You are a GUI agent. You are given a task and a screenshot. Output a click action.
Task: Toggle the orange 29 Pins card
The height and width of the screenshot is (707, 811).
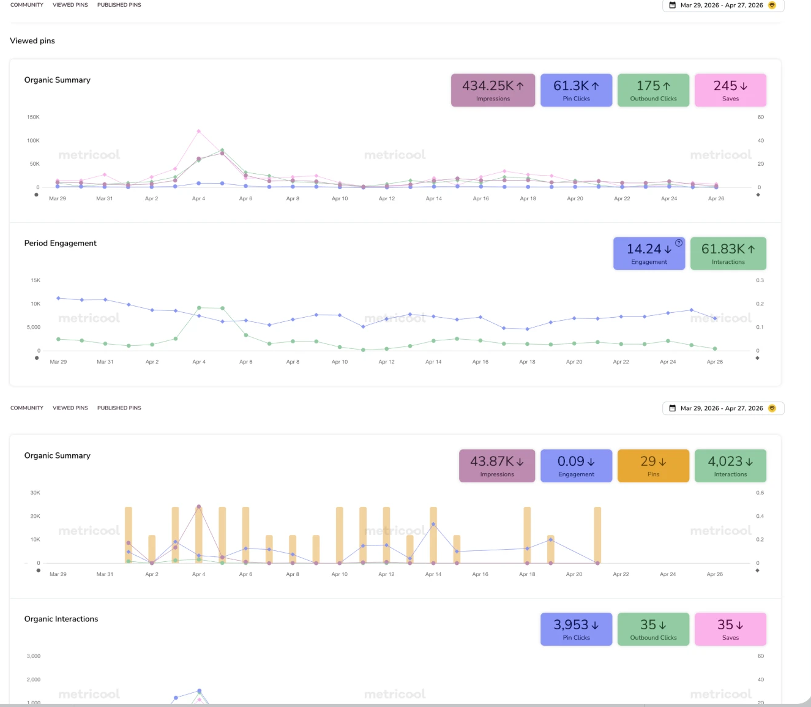pyautogui.click(x=653, y=466)
